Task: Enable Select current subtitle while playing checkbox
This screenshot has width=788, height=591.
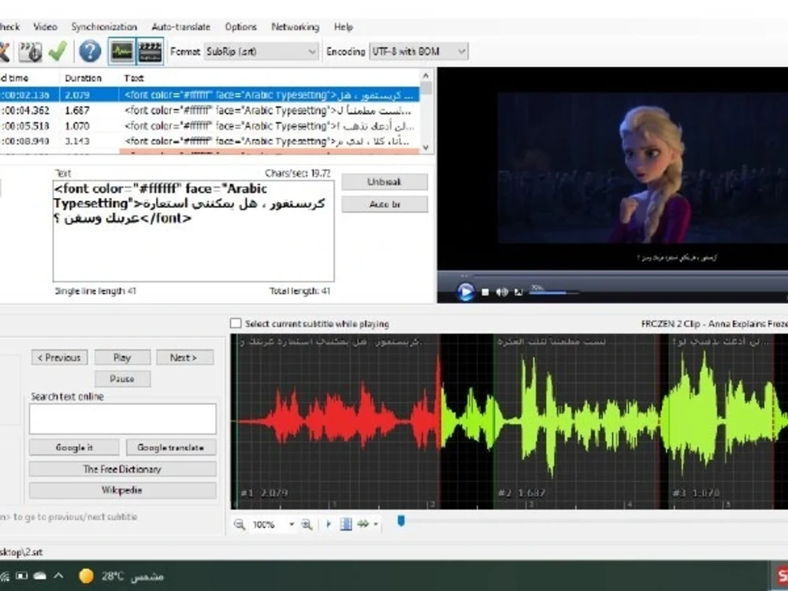Action: click(235, 323)
